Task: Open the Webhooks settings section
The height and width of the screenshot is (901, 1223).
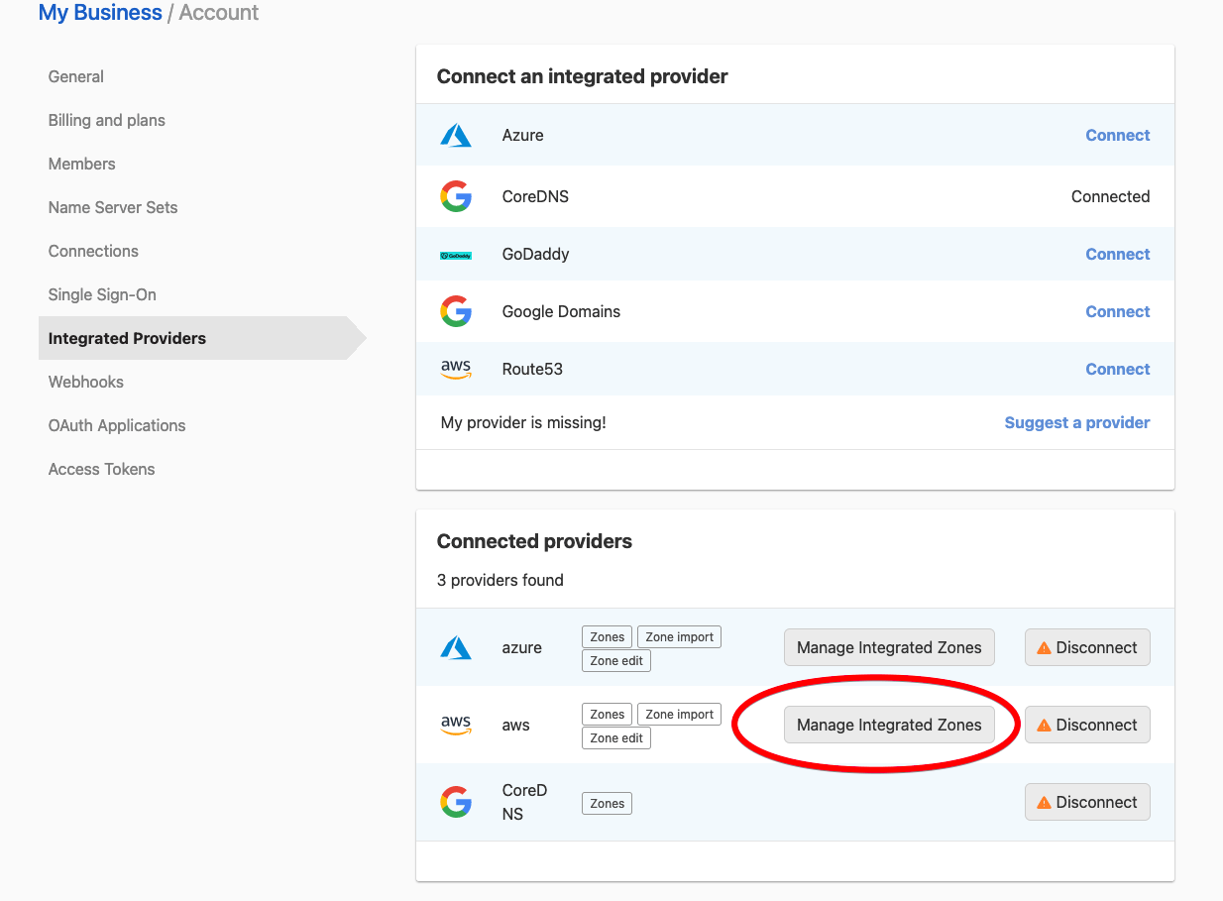Action: (x=85, y=382)
